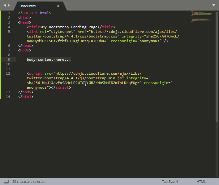Click the opening html tag on line 2
This screenshot has width=219, height=185.
24,18
